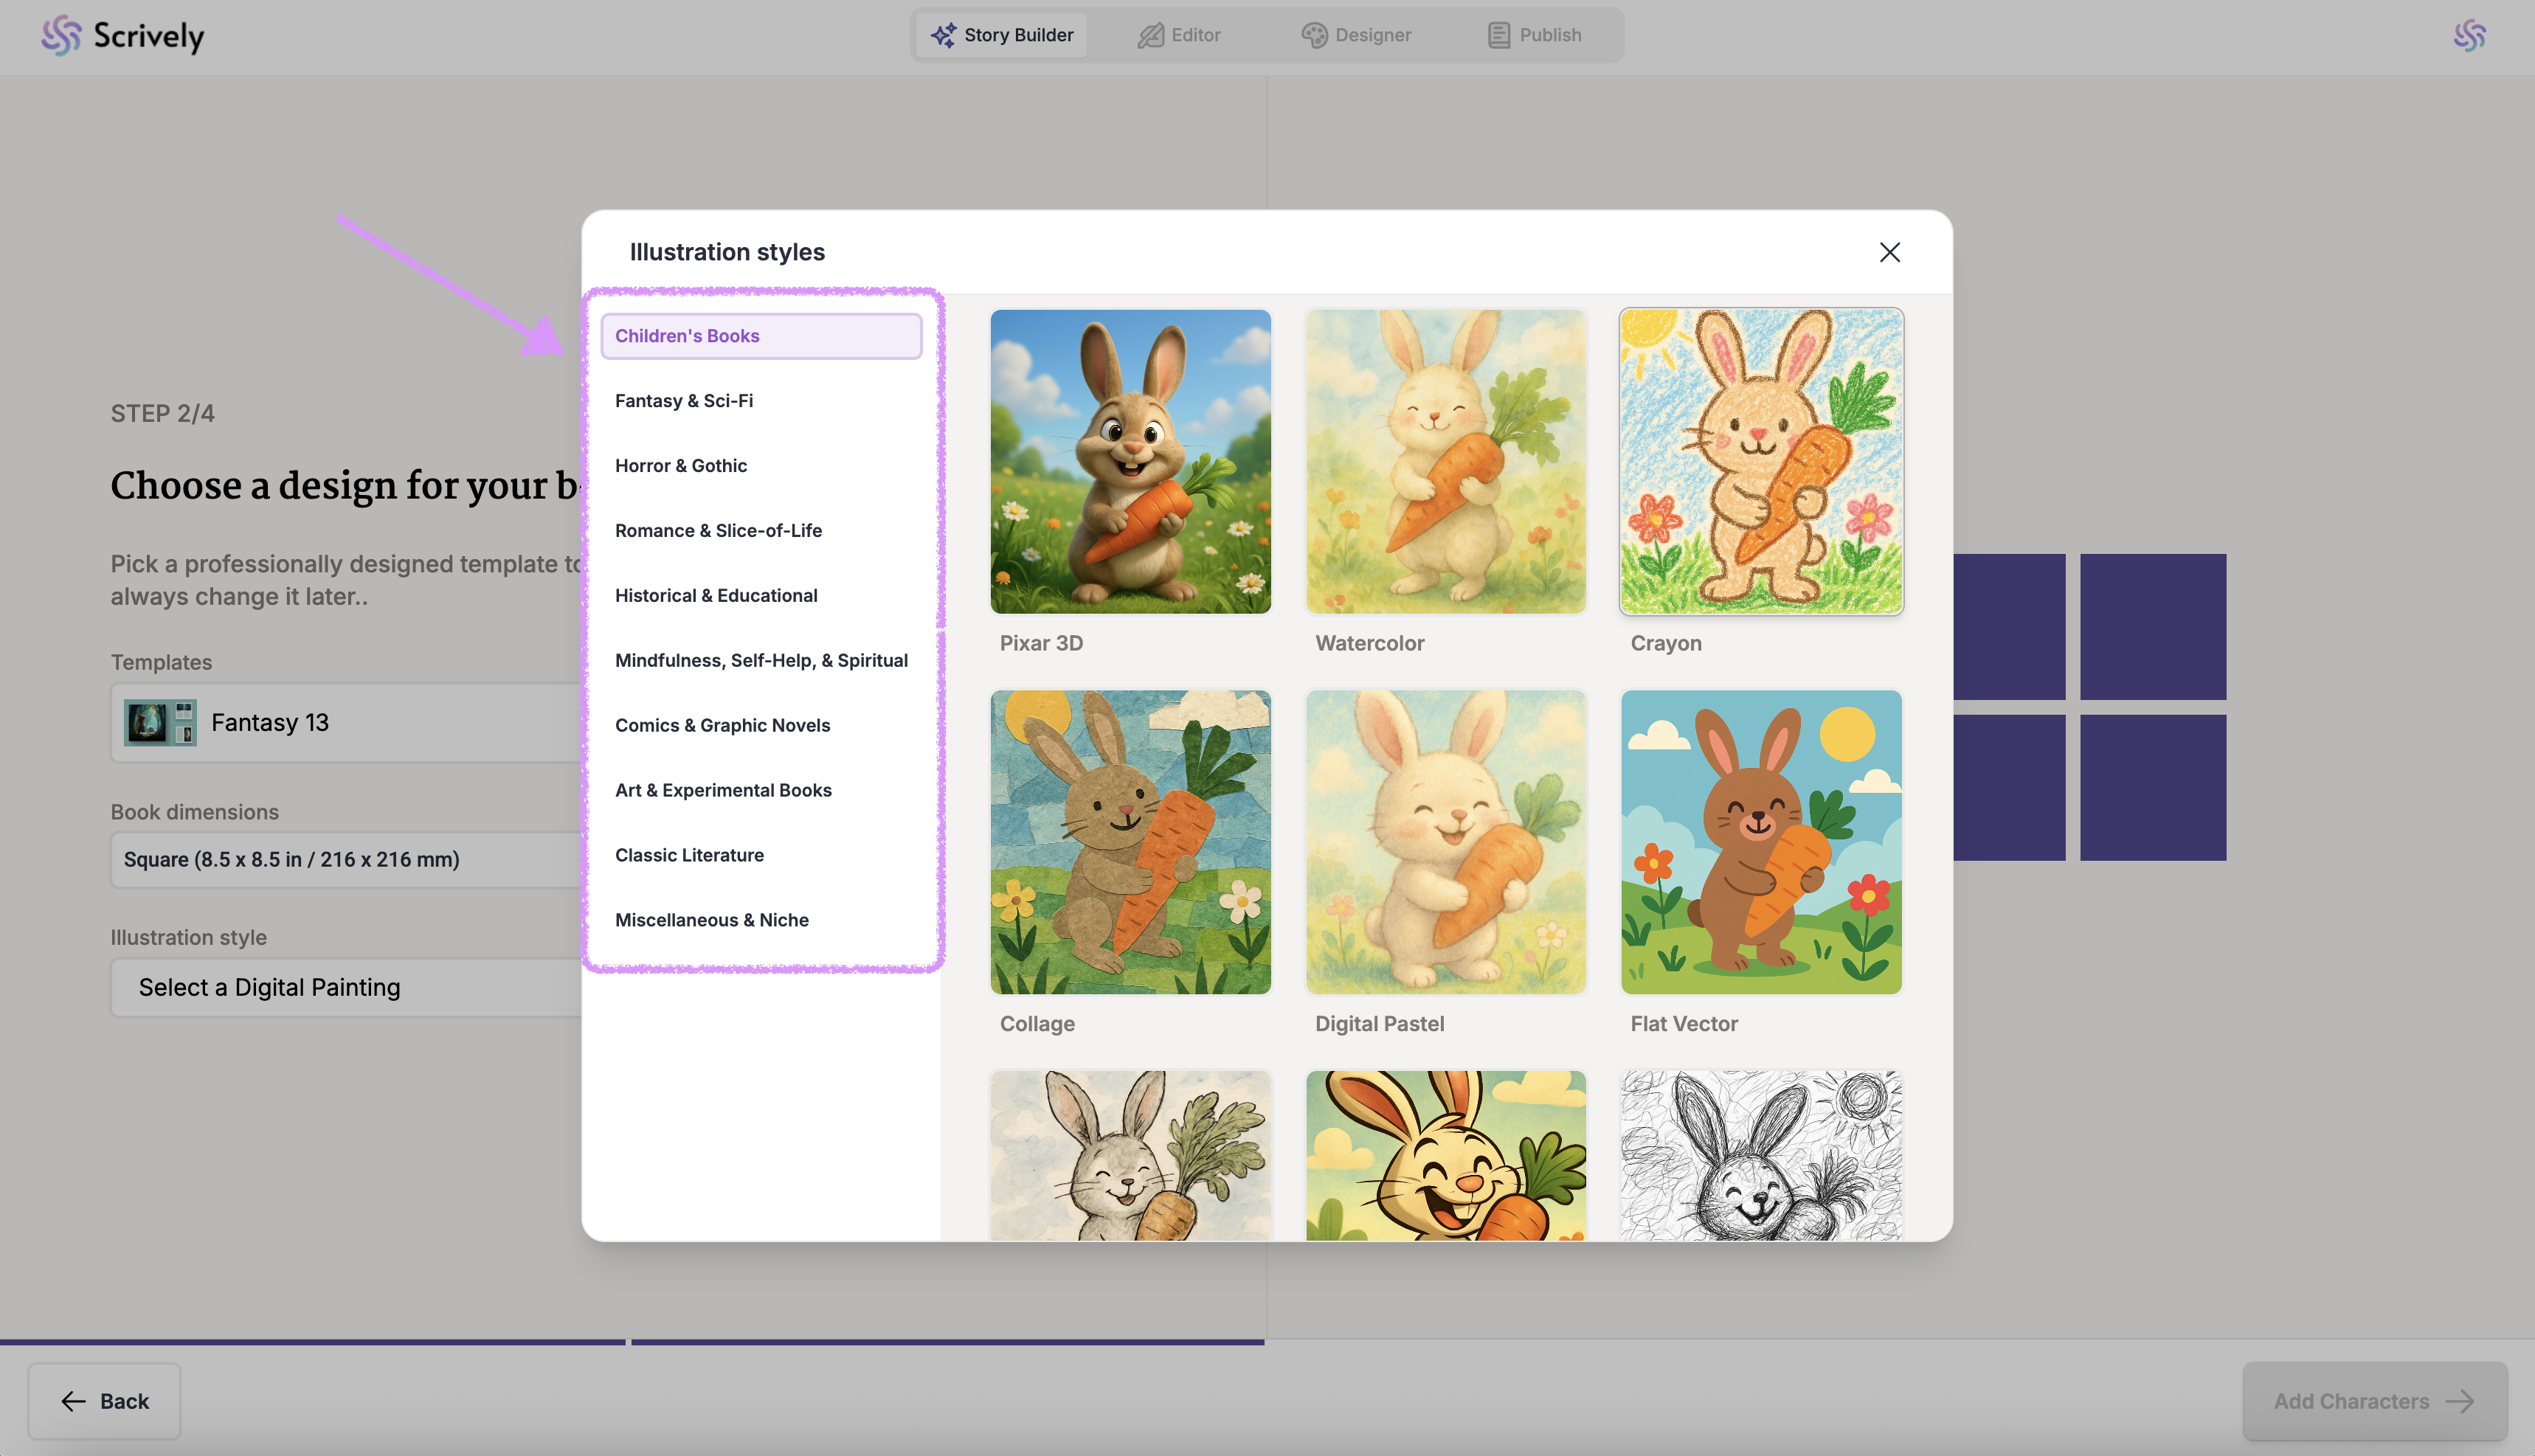
Task: Pick the Pixar 3D illustration style
Action: coord(1130,461)
